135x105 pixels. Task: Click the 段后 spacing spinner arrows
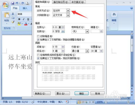pos(63,51)
